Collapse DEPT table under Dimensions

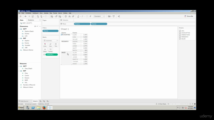click(x=19, y=29)
